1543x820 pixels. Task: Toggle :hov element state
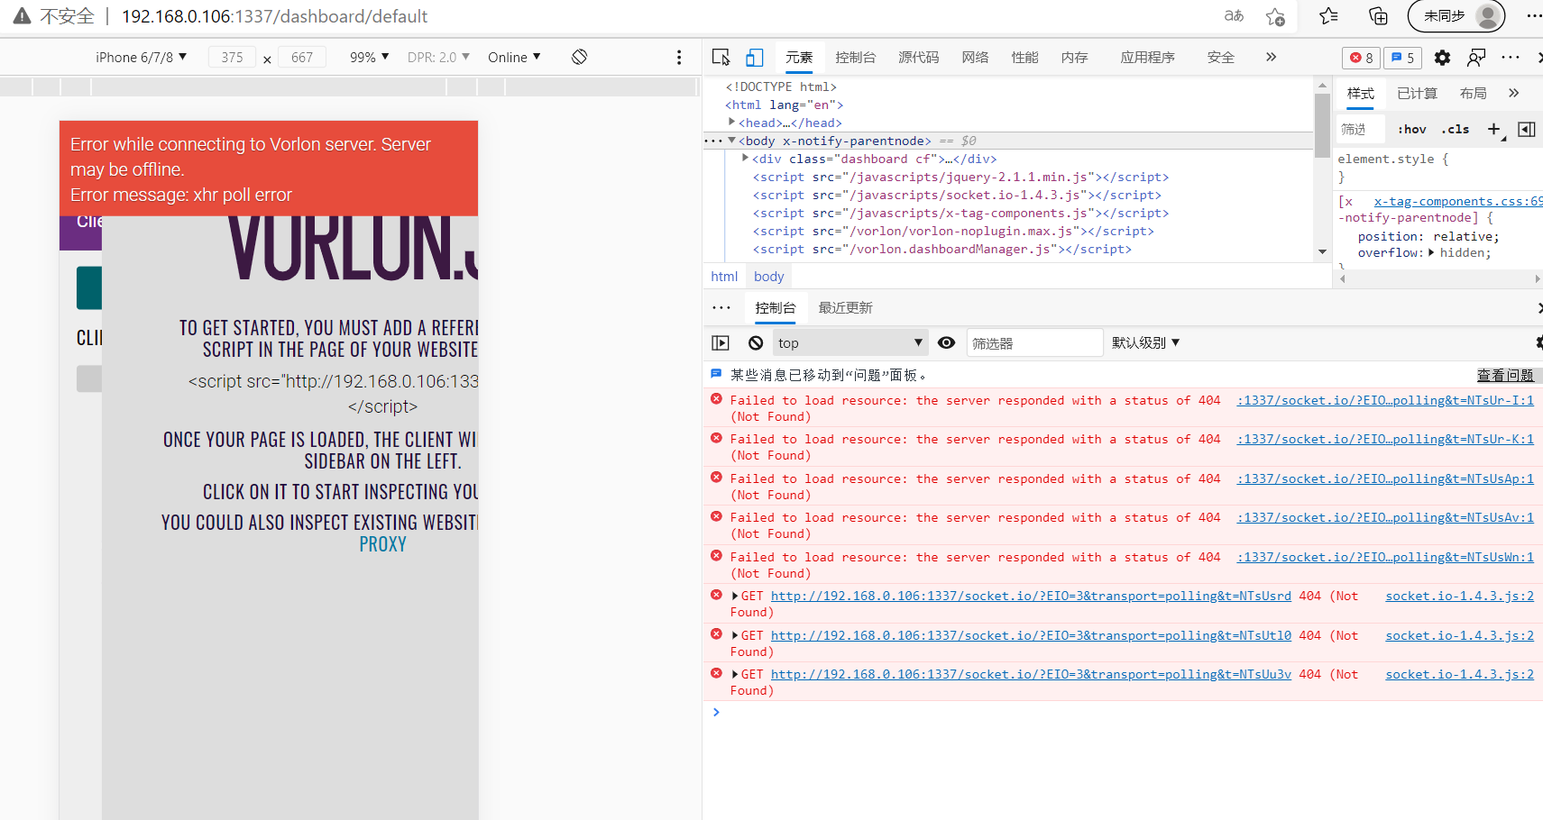(x=1412, y=130)
